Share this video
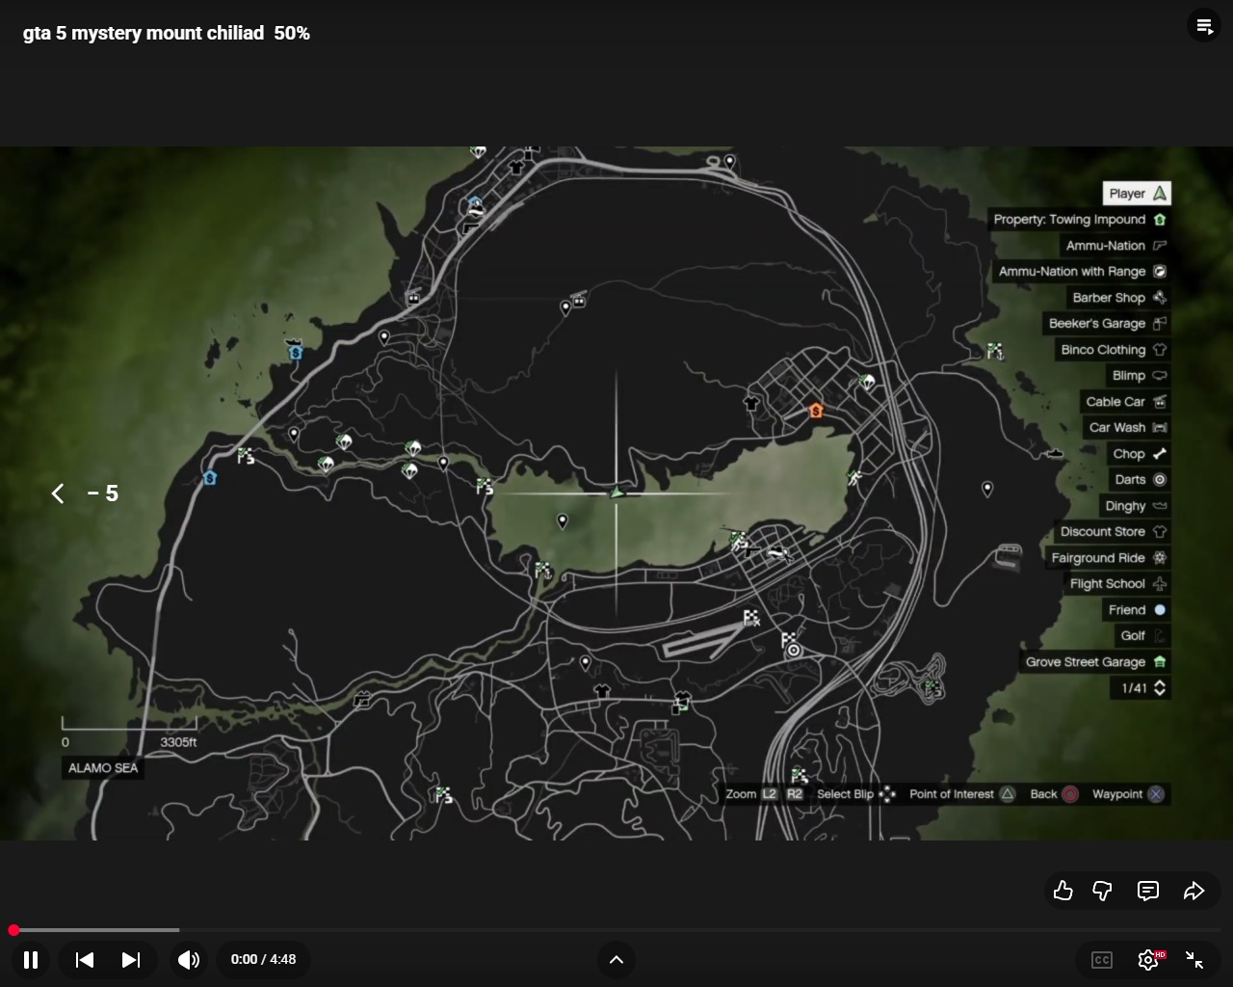 coord(1194,891)
